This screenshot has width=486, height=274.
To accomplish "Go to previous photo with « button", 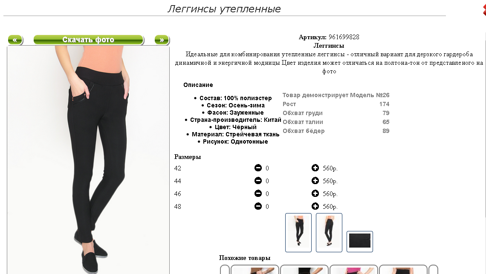I will tap(15, 40).
